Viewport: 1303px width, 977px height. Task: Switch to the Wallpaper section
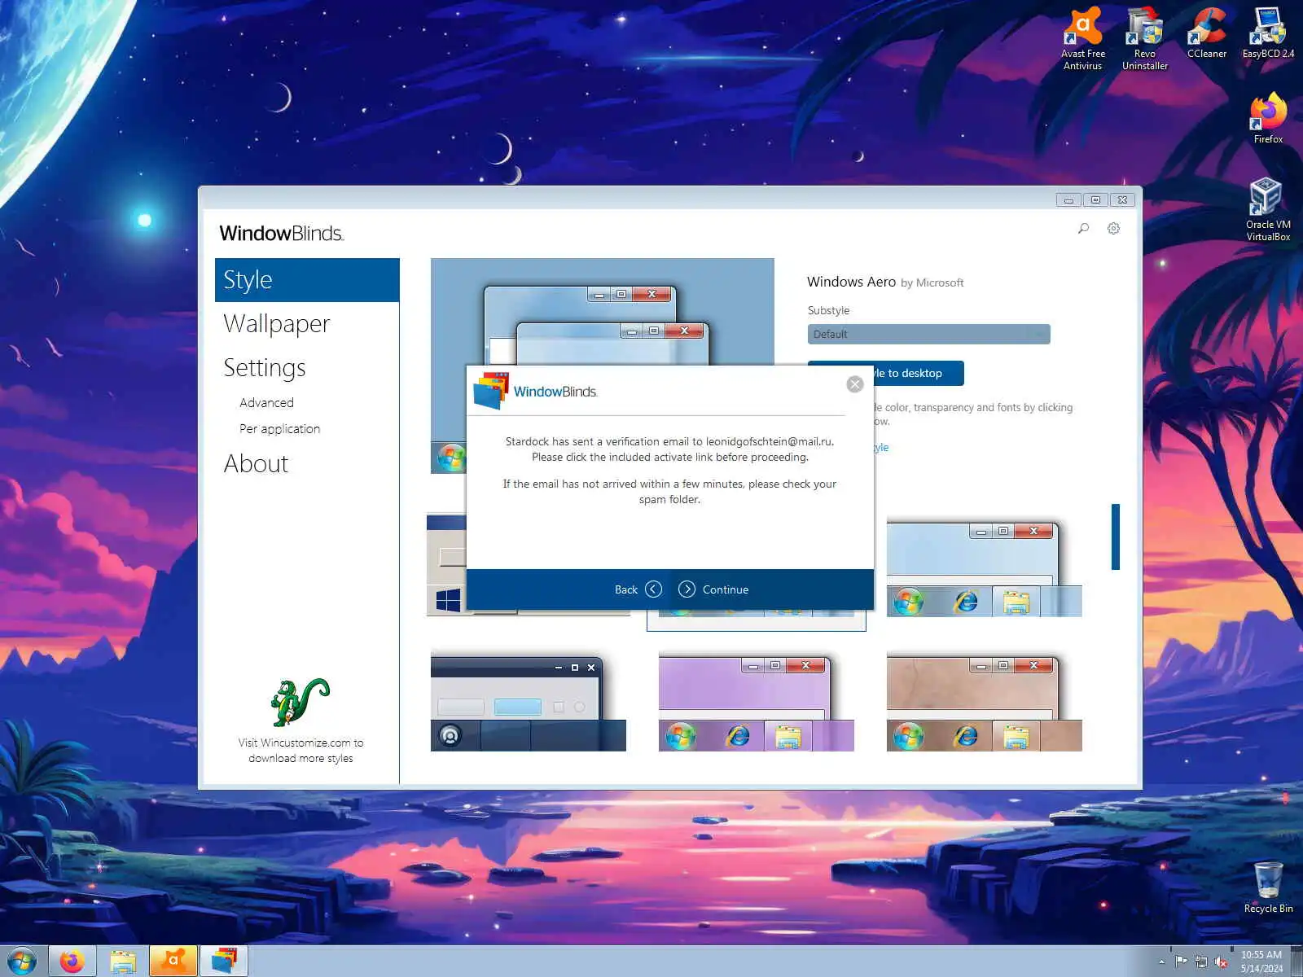[x=277, y=324]
